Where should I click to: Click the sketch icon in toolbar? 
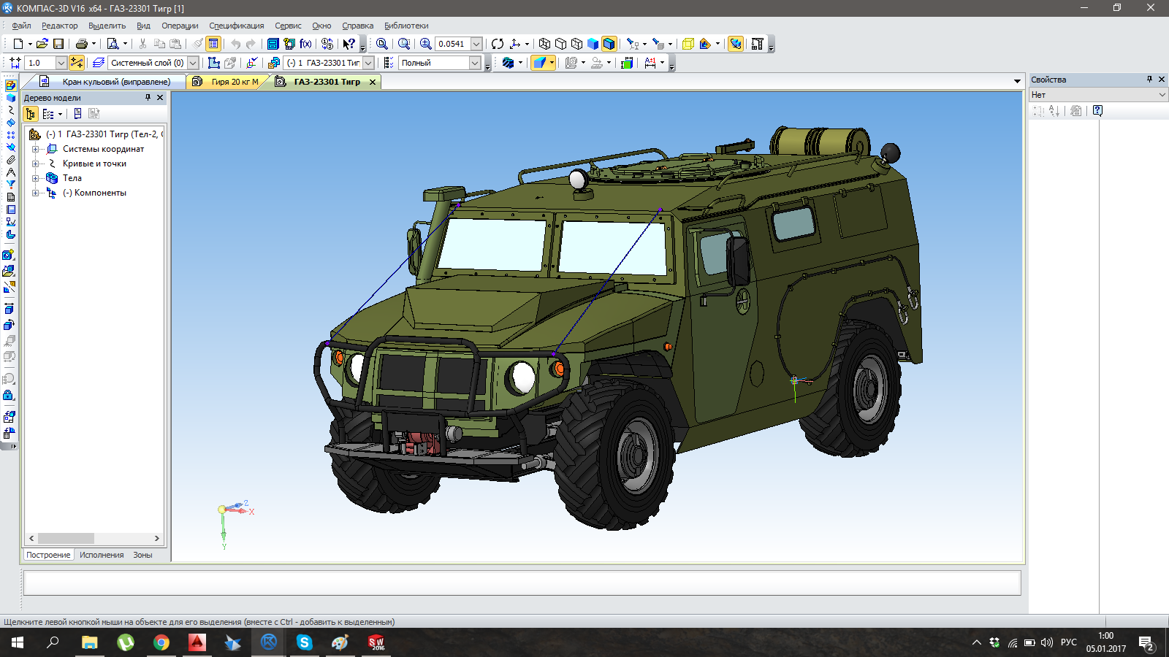tap(214, 63)
